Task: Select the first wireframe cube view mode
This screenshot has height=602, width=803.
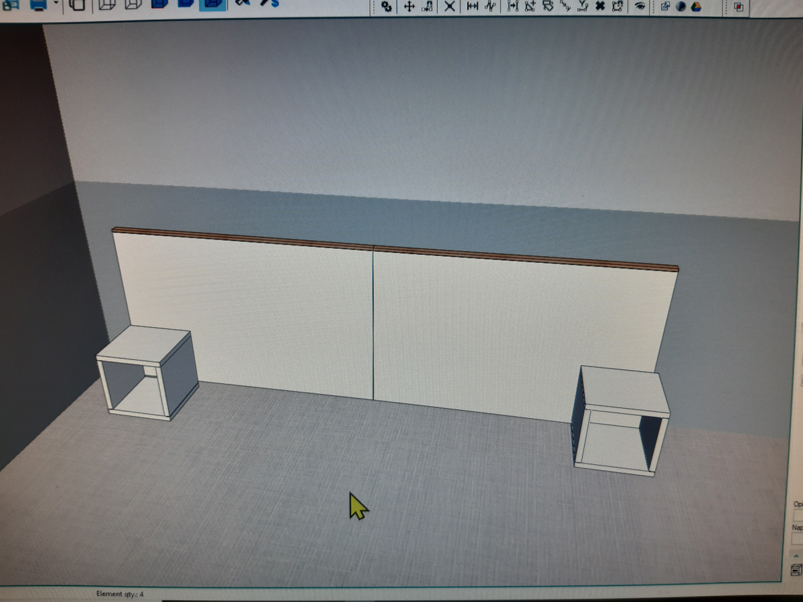Action: 106,4
